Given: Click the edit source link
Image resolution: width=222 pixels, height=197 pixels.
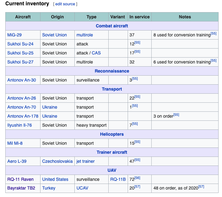Looking at the screenshot, I should click(65, 4).
